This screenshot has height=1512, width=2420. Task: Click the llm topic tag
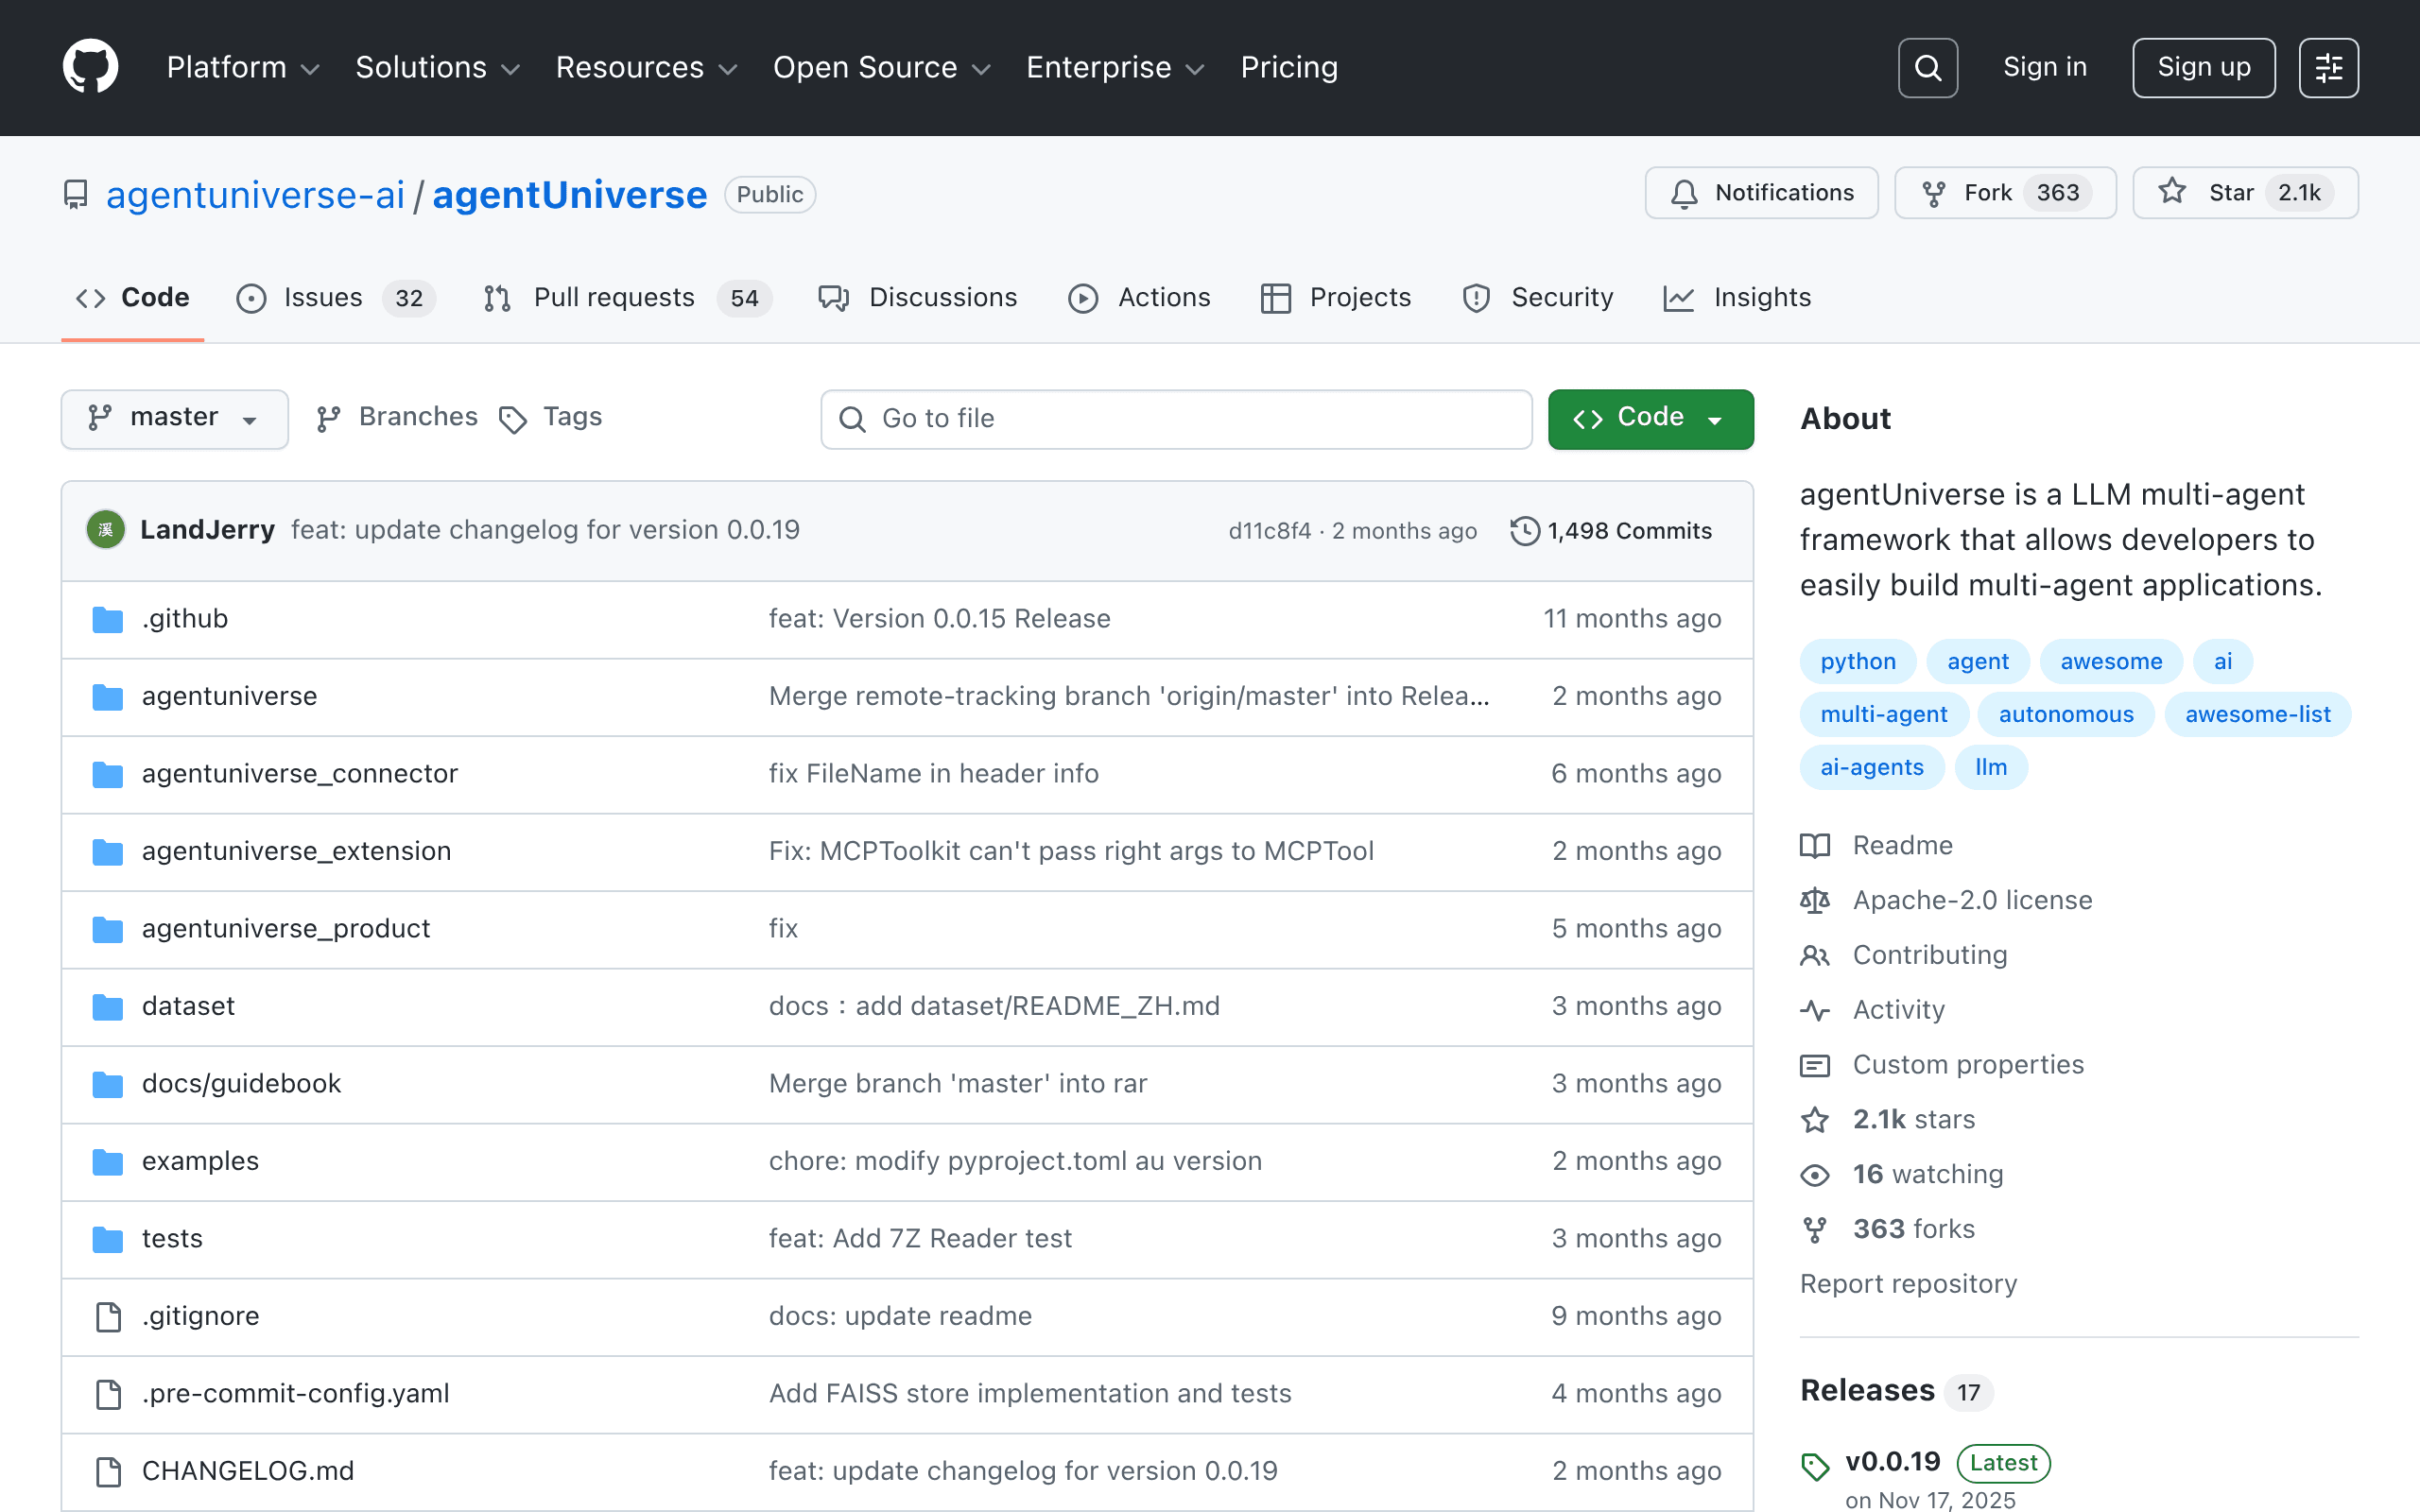(1990, 767)
